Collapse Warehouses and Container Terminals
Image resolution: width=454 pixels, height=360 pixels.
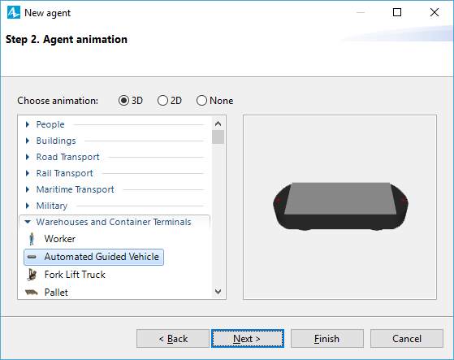pyautogui.click(x=28, y=222)
